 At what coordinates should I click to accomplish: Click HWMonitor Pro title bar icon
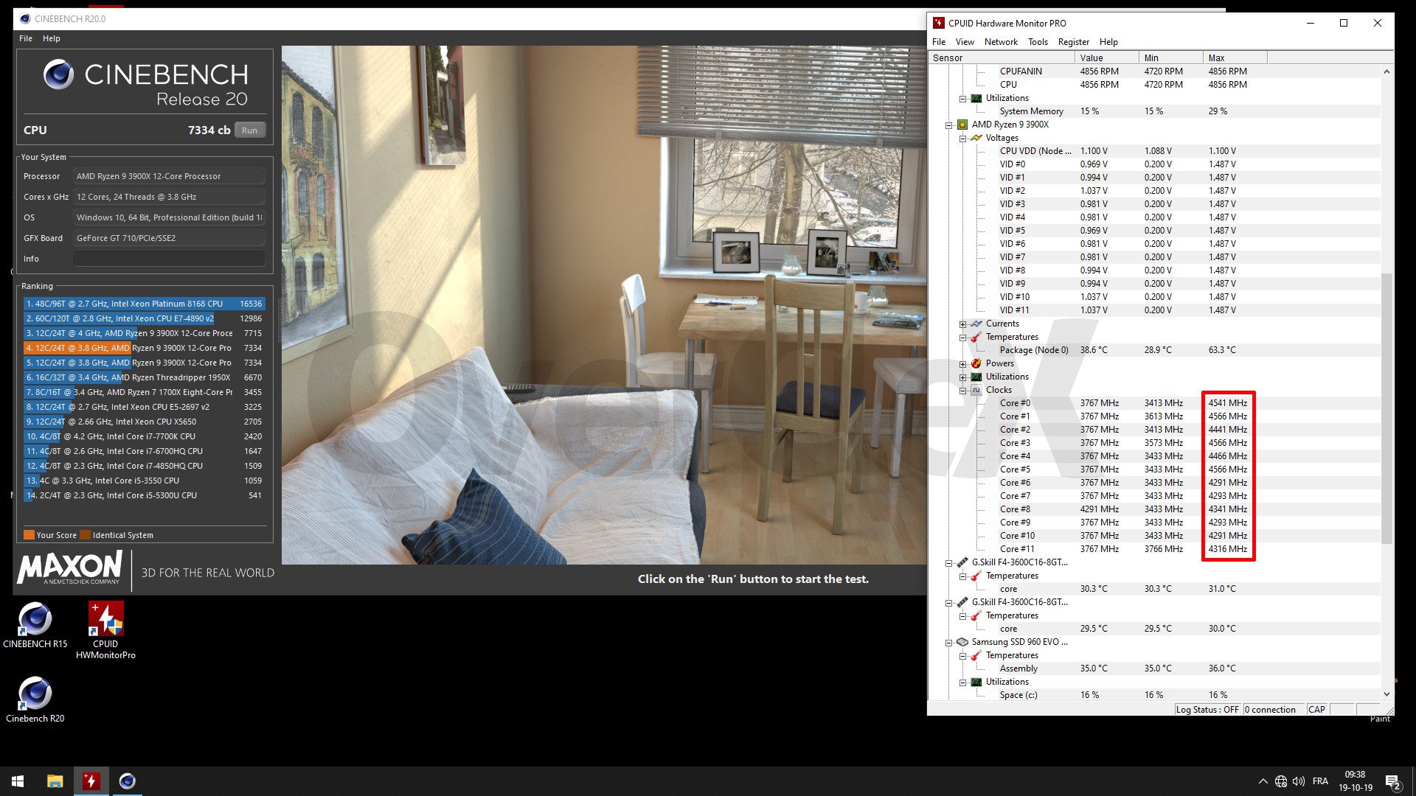[x=939, y=23]
